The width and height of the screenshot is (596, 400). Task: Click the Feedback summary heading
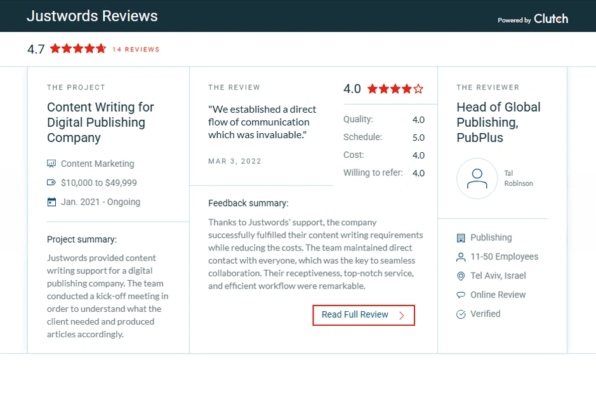tap(248, 203)
